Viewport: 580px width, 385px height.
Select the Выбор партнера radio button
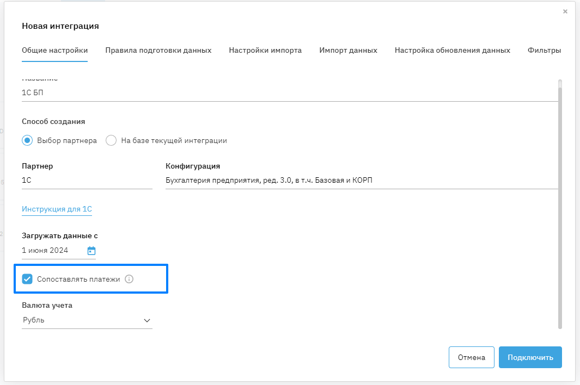(27, 140)
